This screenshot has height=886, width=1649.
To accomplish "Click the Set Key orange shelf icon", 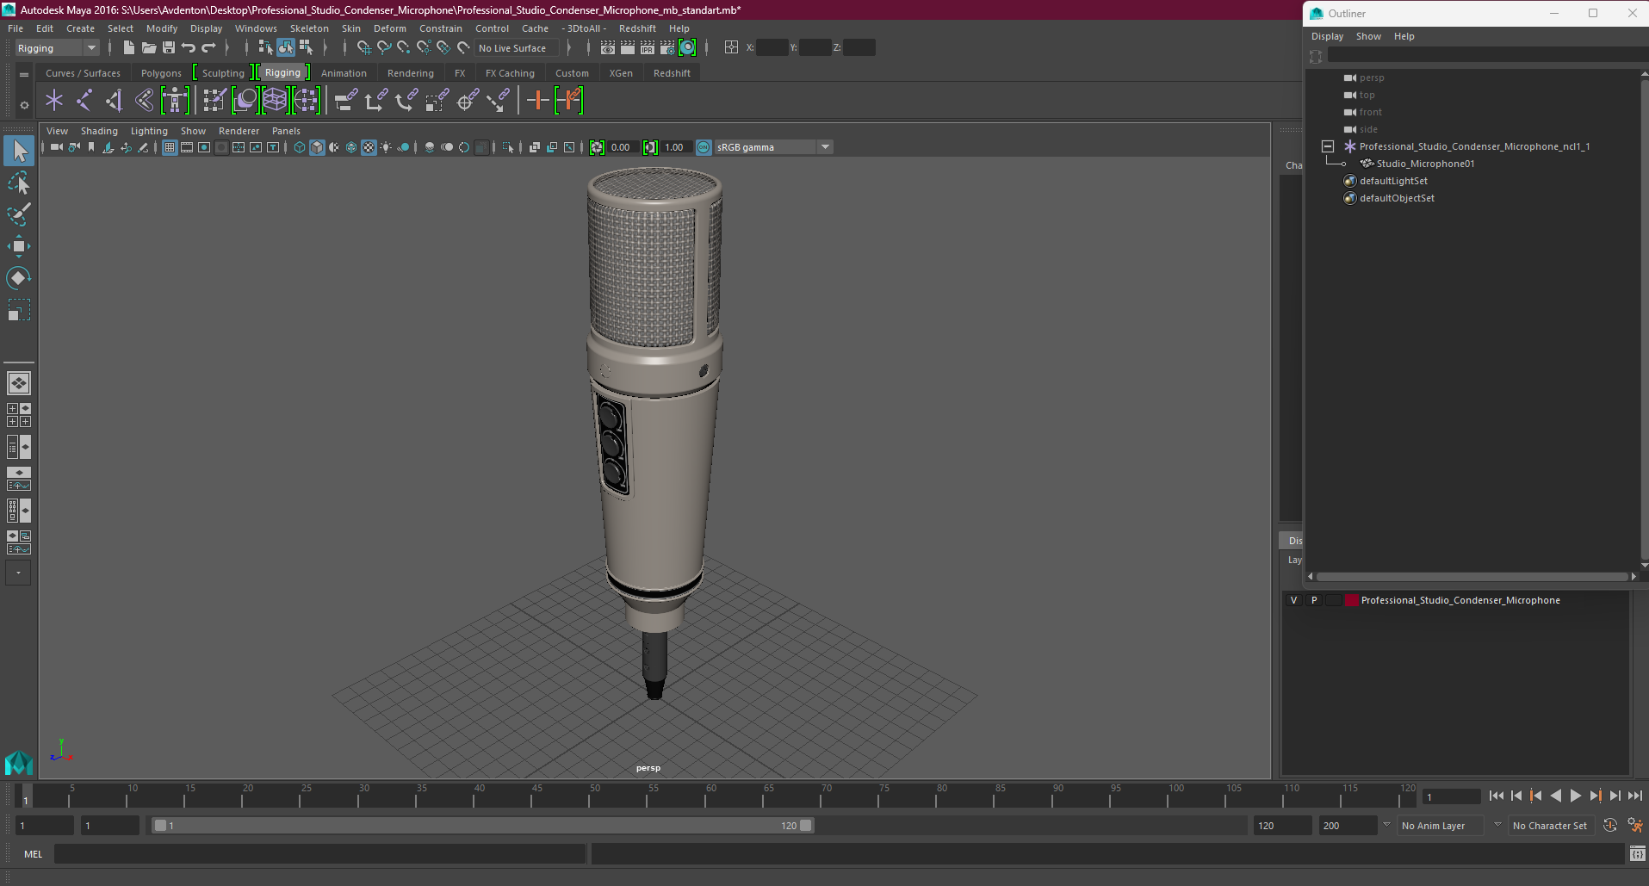I will (538, 101).
